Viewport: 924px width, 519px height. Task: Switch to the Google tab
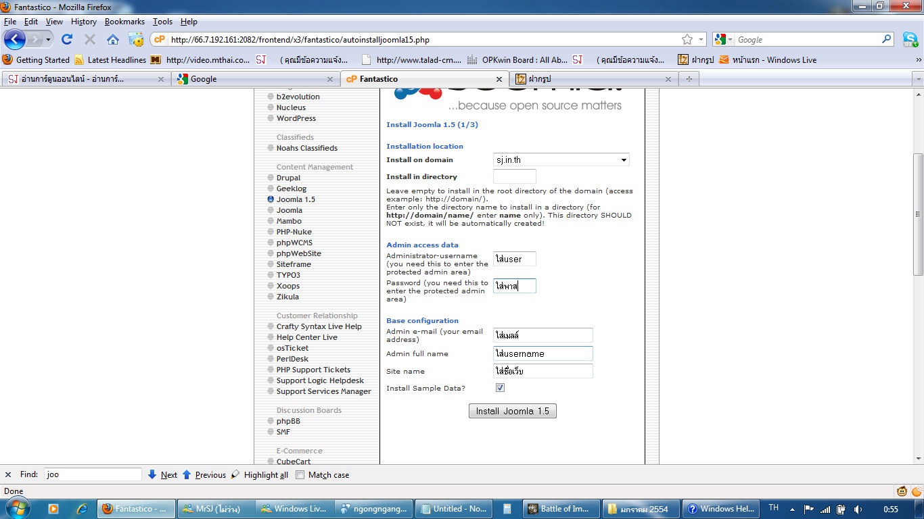pyautogui.click(x=255, y=79)
